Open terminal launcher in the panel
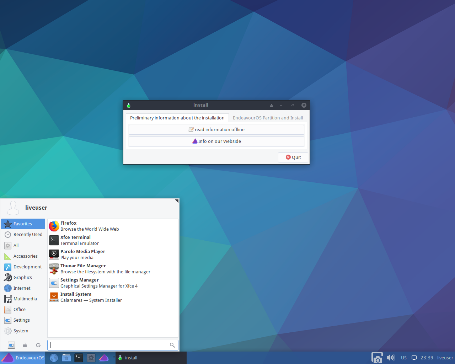Screen dimensions: 455x364 tap(79, 358)
